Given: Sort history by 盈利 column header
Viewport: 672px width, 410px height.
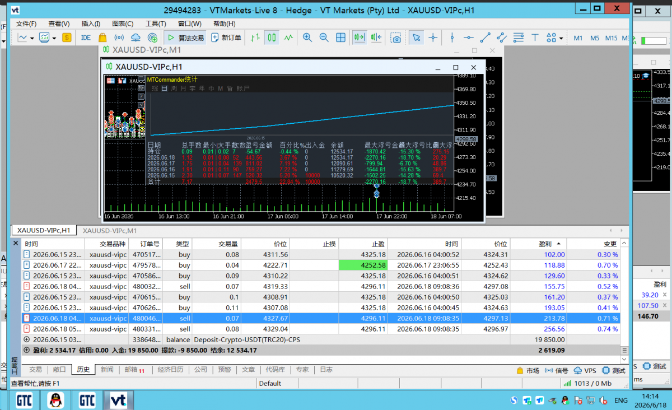Looking at the screenshot, I should (x=545, y=244).
